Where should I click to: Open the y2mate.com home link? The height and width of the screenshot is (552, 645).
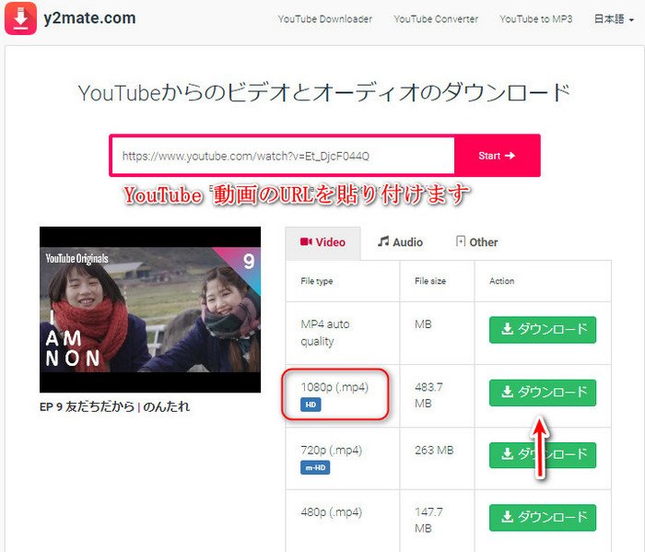pos(89,18)
